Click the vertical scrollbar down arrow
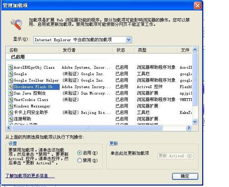Image resolution: width=229 pixels, height=187 pixels. click(x=195, y=121)
